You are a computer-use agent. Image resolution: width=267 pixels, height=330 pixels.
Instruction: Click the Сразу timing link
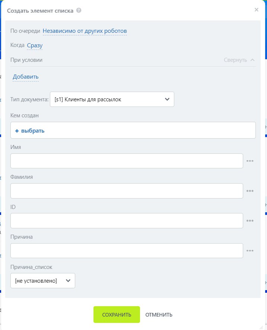pyautogui.click(x=35, y=45)
